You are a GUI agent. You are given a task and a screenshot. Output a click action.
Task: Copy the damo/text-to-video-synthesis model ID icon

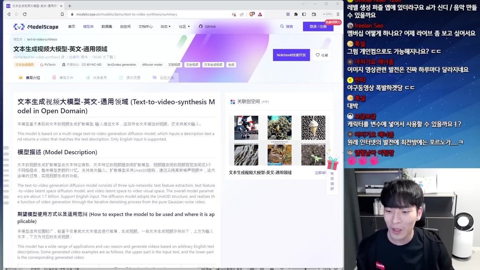63,57
